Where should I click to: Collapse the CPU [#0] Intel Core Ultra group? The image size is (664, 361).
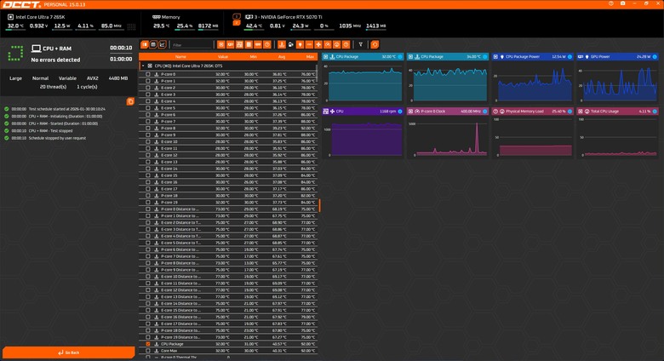click(143, 66)
